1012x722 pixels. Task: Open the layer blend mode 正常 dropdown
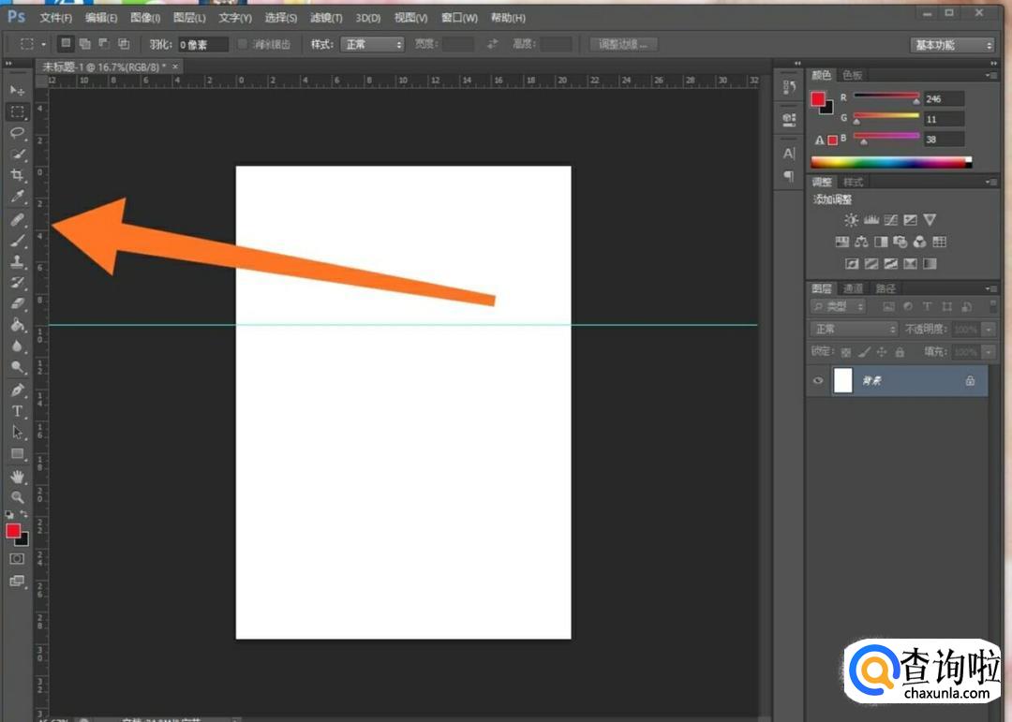tap(855, 330)
